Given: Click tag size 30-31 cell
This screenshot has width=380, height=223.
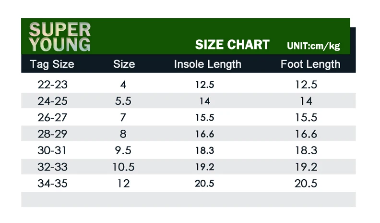Looking at the screenshot, I should 52,150.
